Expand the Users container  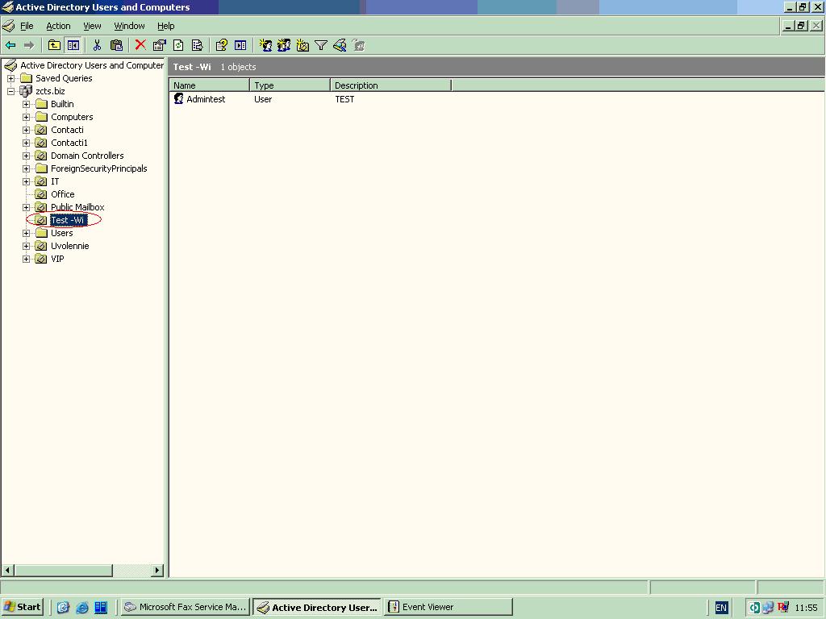pyautogui.click(x=26, y=233)
